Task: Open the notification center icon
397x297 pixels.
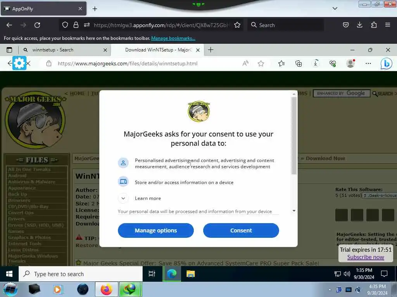Action: [384, 274]
